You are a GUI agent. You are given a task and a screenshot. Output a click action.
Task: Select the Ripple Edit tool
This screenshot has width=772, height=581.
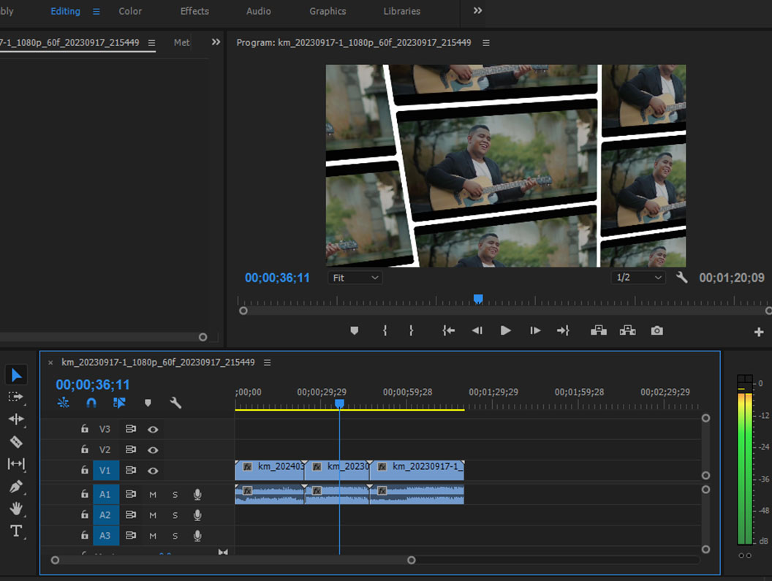click(16, 419)
